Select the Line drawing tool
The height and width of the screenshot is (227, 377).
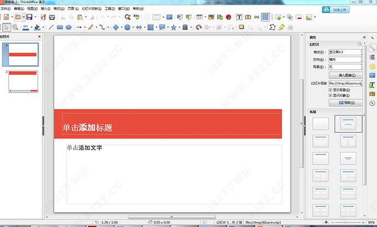click(51, 27)
